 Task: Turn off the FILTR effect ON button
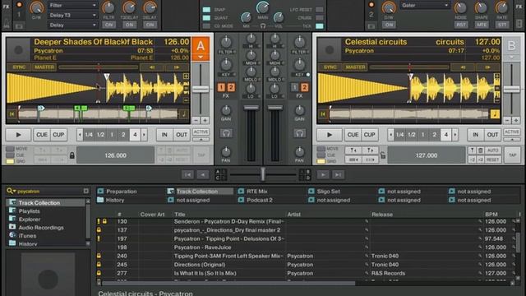coord(108,25)
